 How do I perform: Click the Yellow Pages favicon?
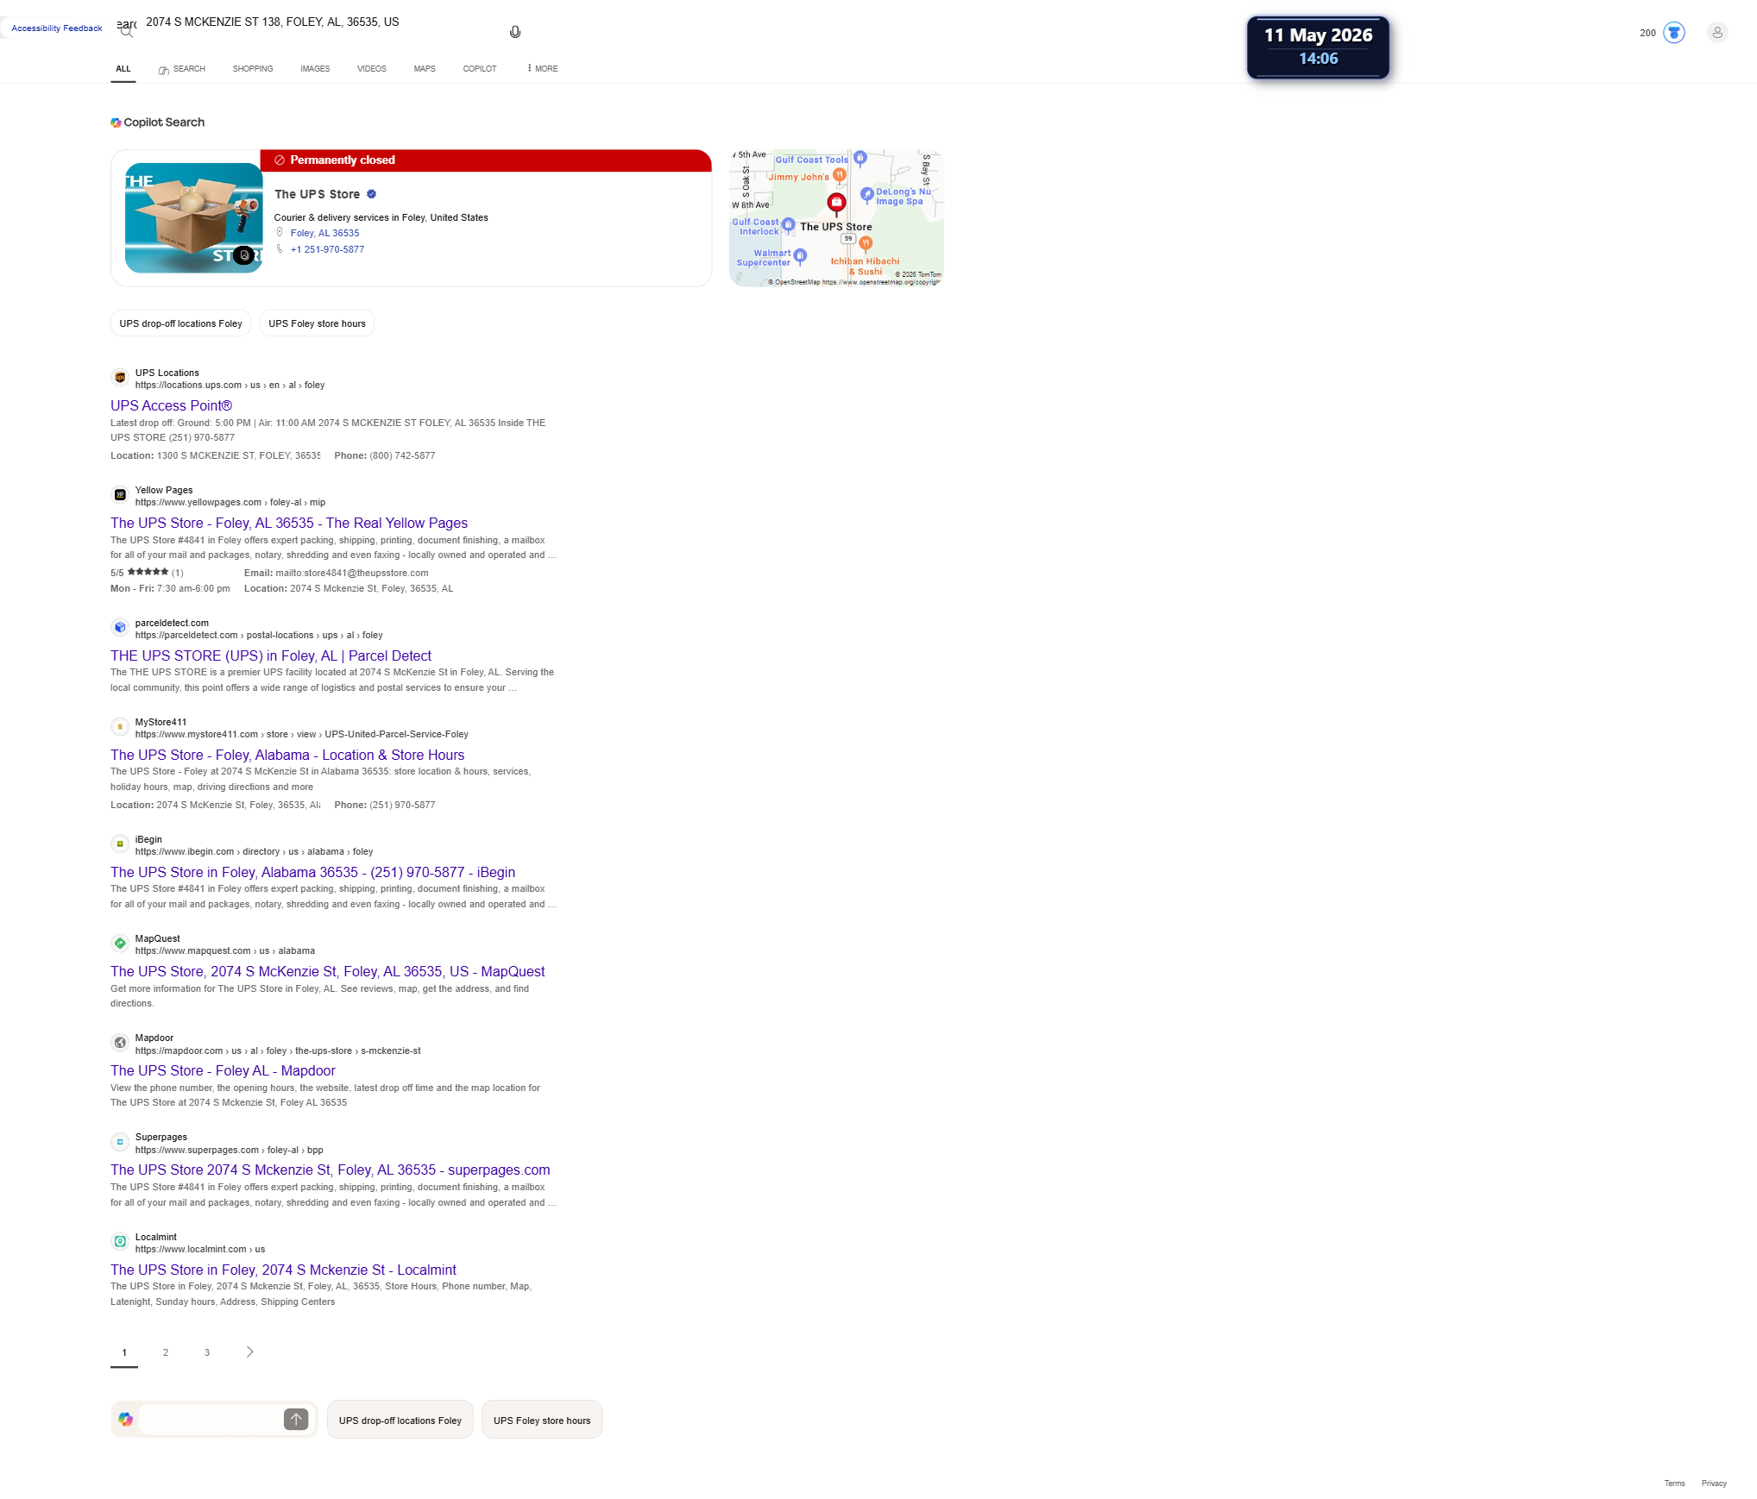click(120, 495)
